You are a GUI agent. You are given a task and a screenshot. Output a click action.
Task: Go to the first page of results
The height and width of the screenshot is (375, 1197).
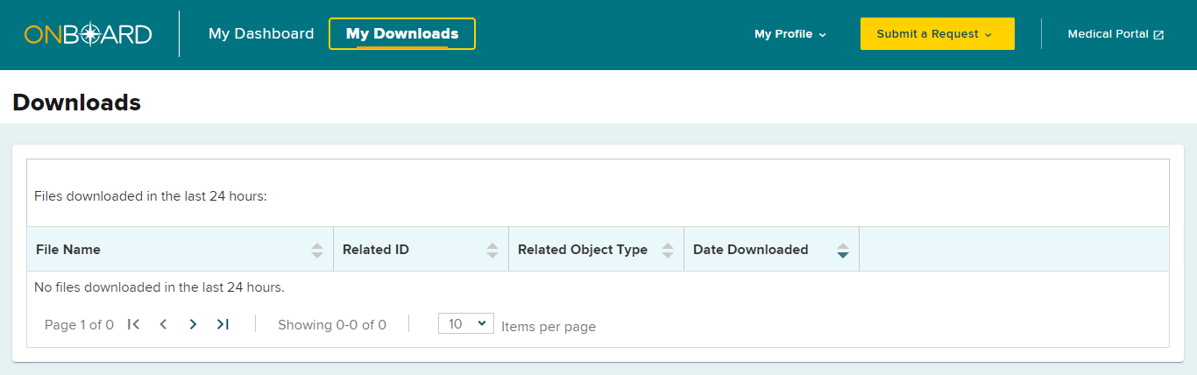(x=133, y=324)
